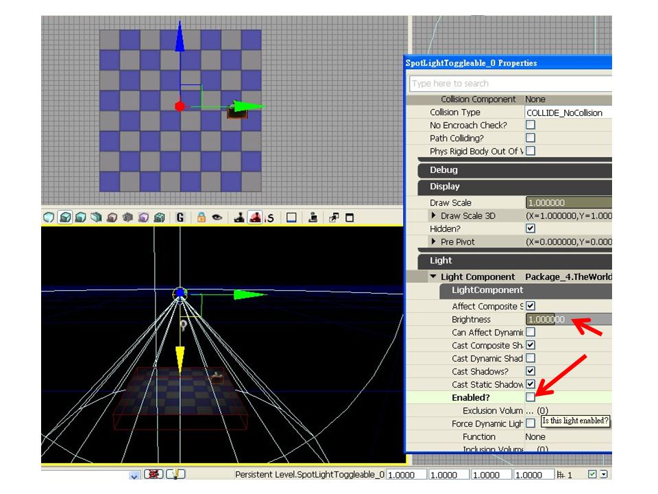Collapse the LightComponent subcategory header

point(526,290)
